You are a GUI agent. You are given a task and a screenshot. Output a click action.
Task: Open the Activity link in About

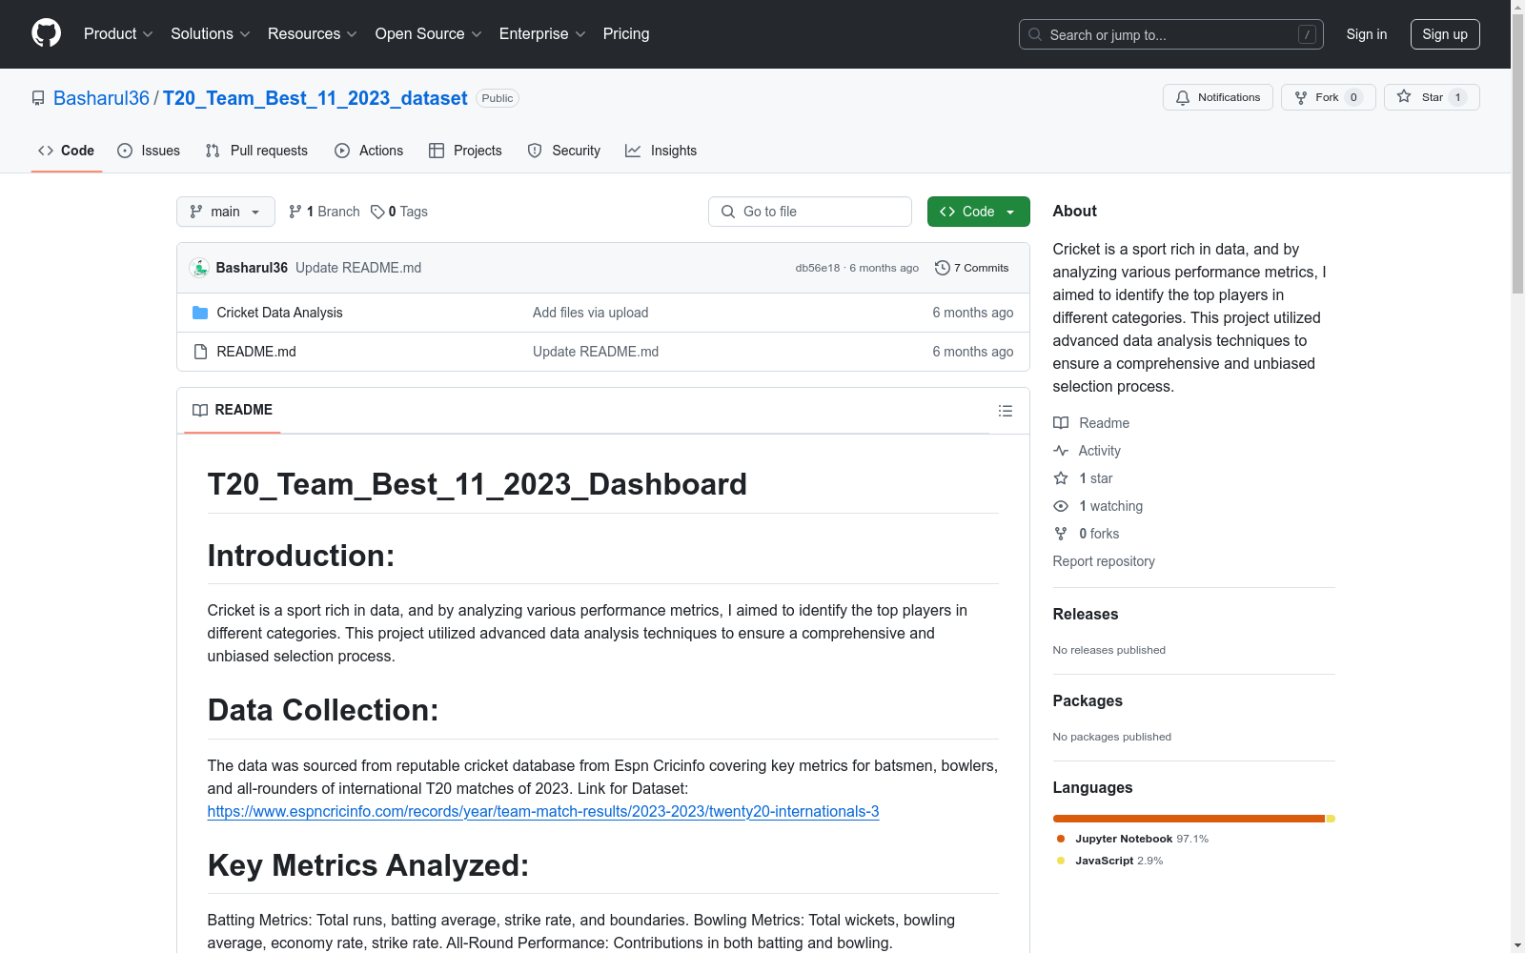(1099, 451)
